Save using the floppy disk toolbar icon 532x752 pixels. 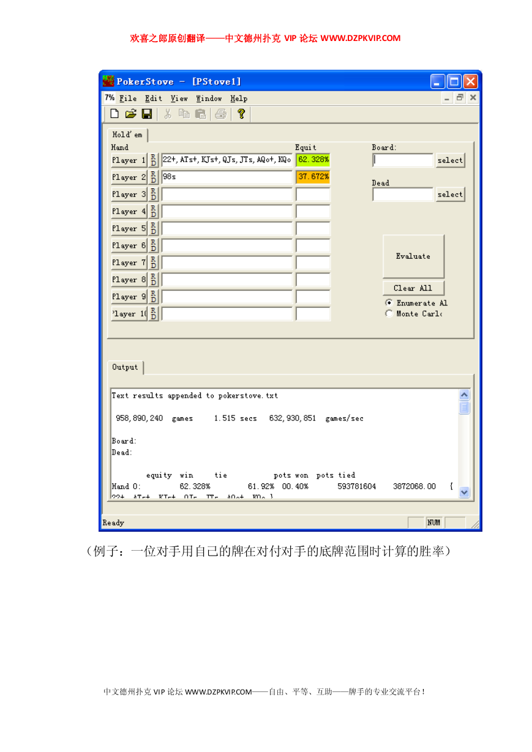tap(147, 114)
